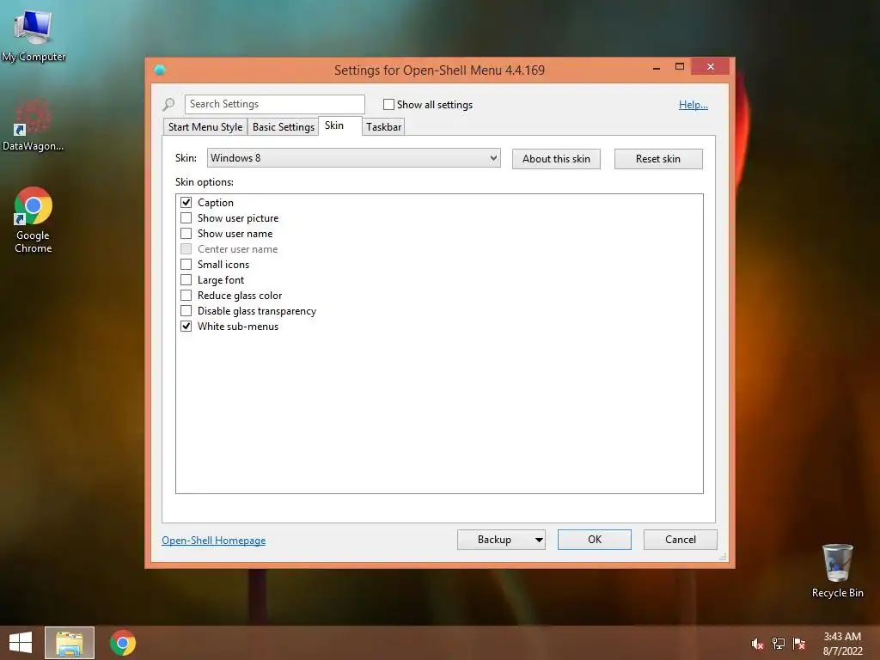Toggle the Caption checkbox
The height and width of the screenshot is (660, 880).
186,203
